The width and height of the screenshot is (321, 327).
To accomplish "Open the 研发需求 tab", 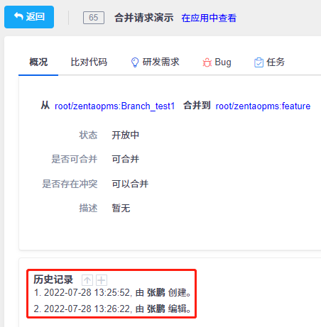I will pos(155,62).
